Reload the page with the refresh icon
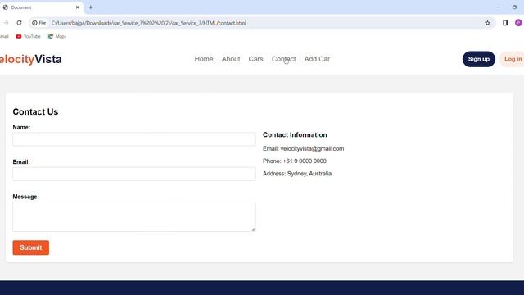This screenshot has width=524, height=295. click(x=19, y=23)
